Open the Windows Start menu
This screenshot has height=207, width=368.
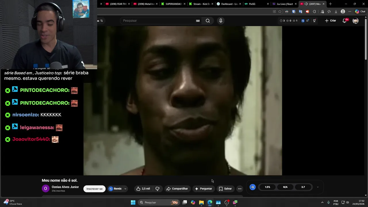(x=133, y=202)
